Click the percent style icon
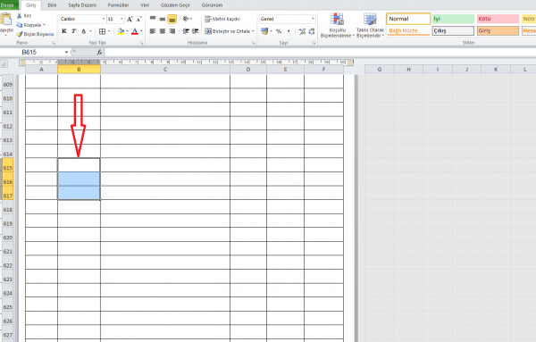 click(x=279, y=31)
